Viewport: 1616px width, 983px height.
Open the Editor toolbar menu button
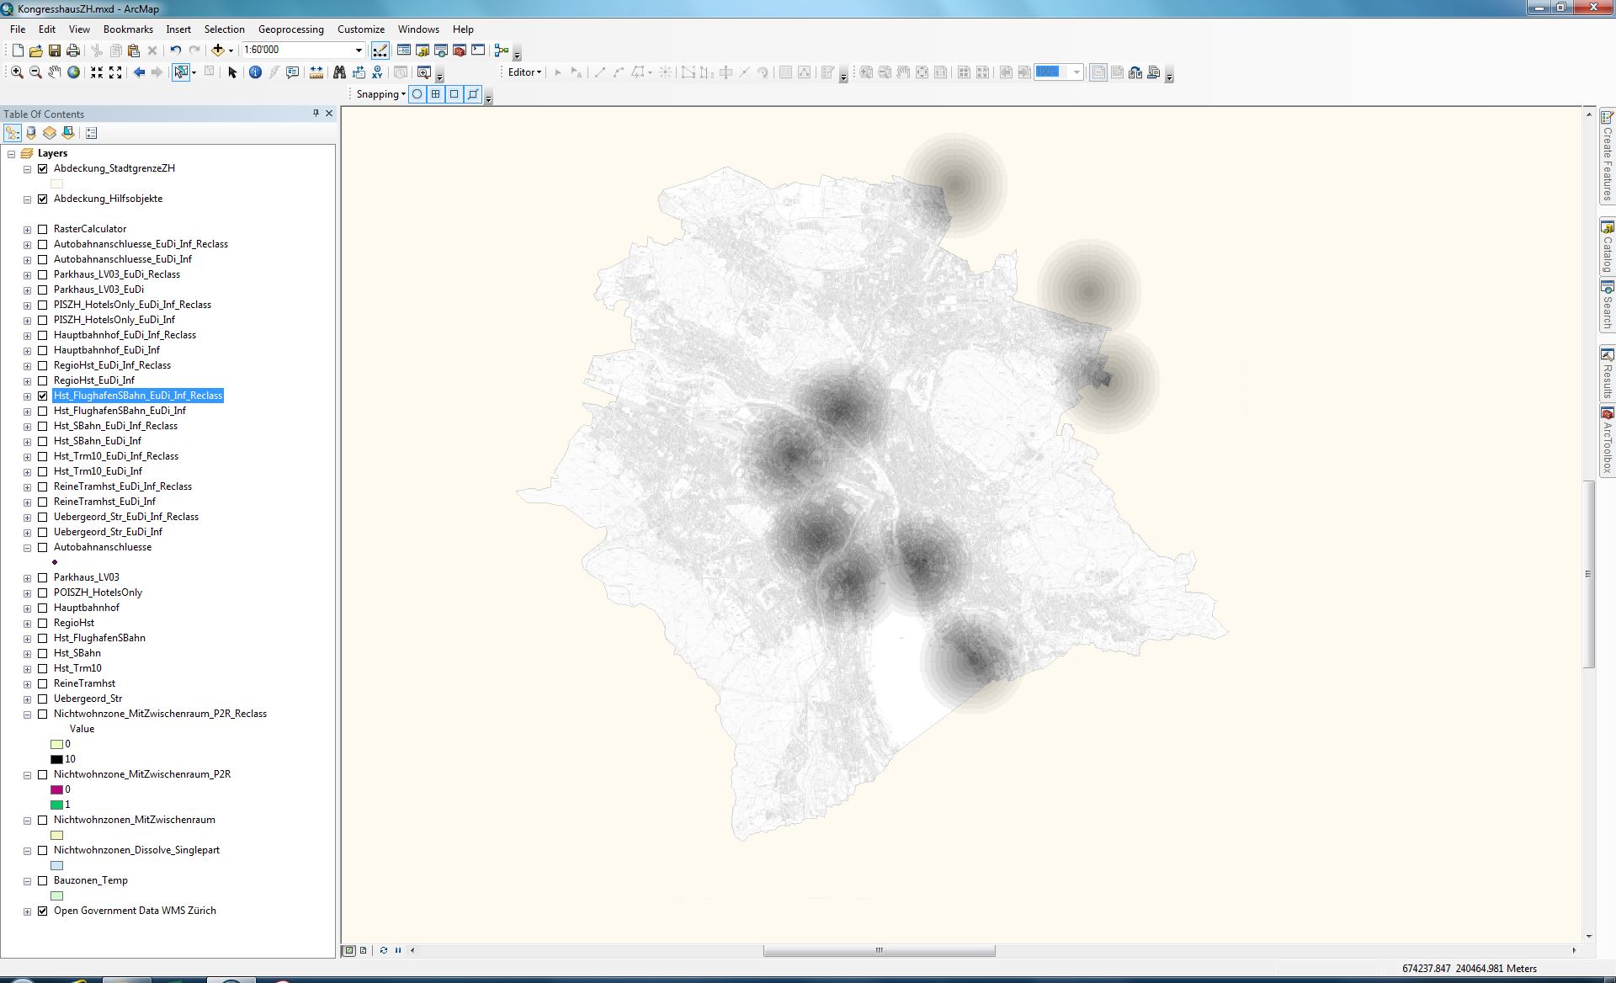coord(524,72)
